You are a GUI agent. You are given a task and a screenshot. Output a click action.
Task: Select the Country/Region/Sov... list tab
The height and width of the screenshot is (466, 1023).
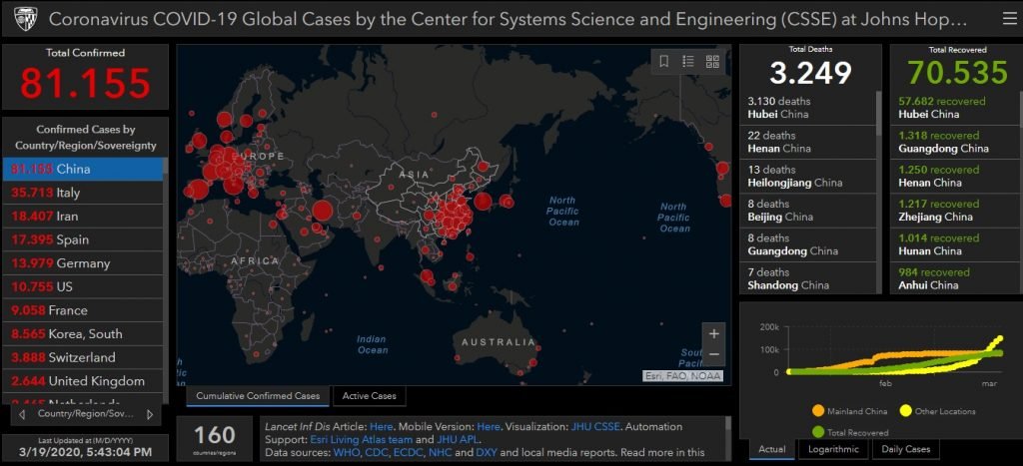coord(86,414)
